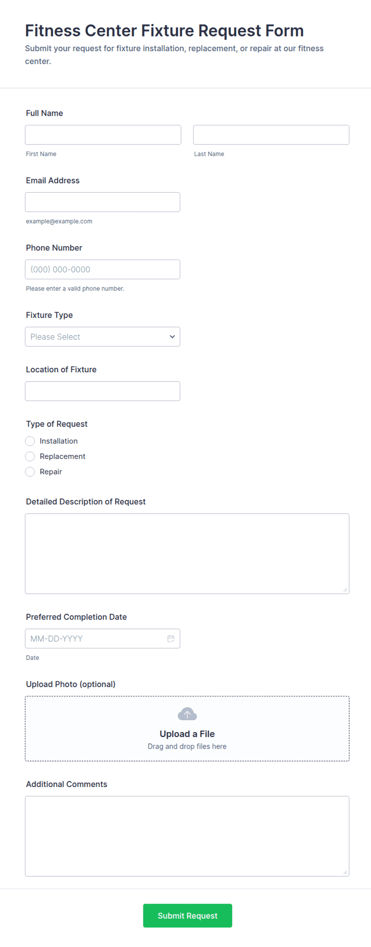Viewport: 371px width, 947px height.
Task: Expand the Fixture Type Please Select dropdown
Action: [103, 337]
